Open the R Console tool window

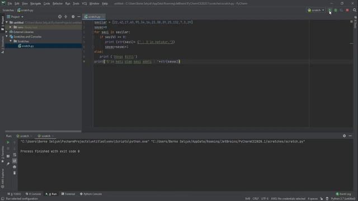click(34, 194)
